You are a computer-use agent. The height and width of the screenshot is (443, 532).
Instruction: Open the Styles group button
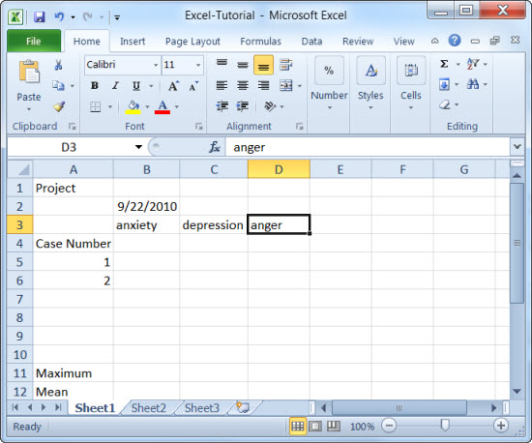pyautogui.click(x=370, y=84)
